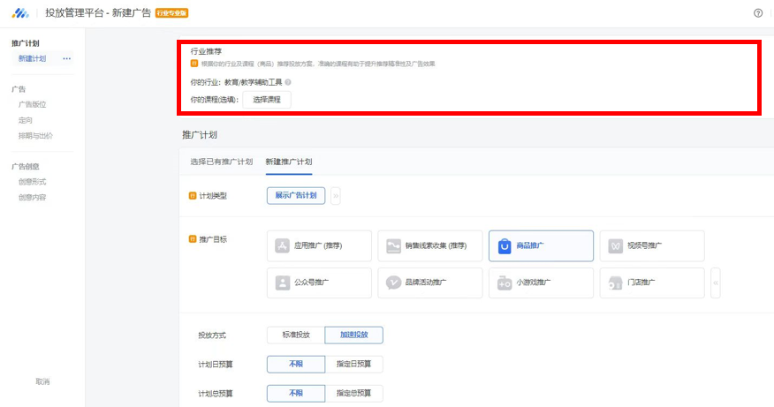Click 你的行业: 教育/教学辅助工具 text
The width and height of the screenshot is (774, 407).
point(237,82)
